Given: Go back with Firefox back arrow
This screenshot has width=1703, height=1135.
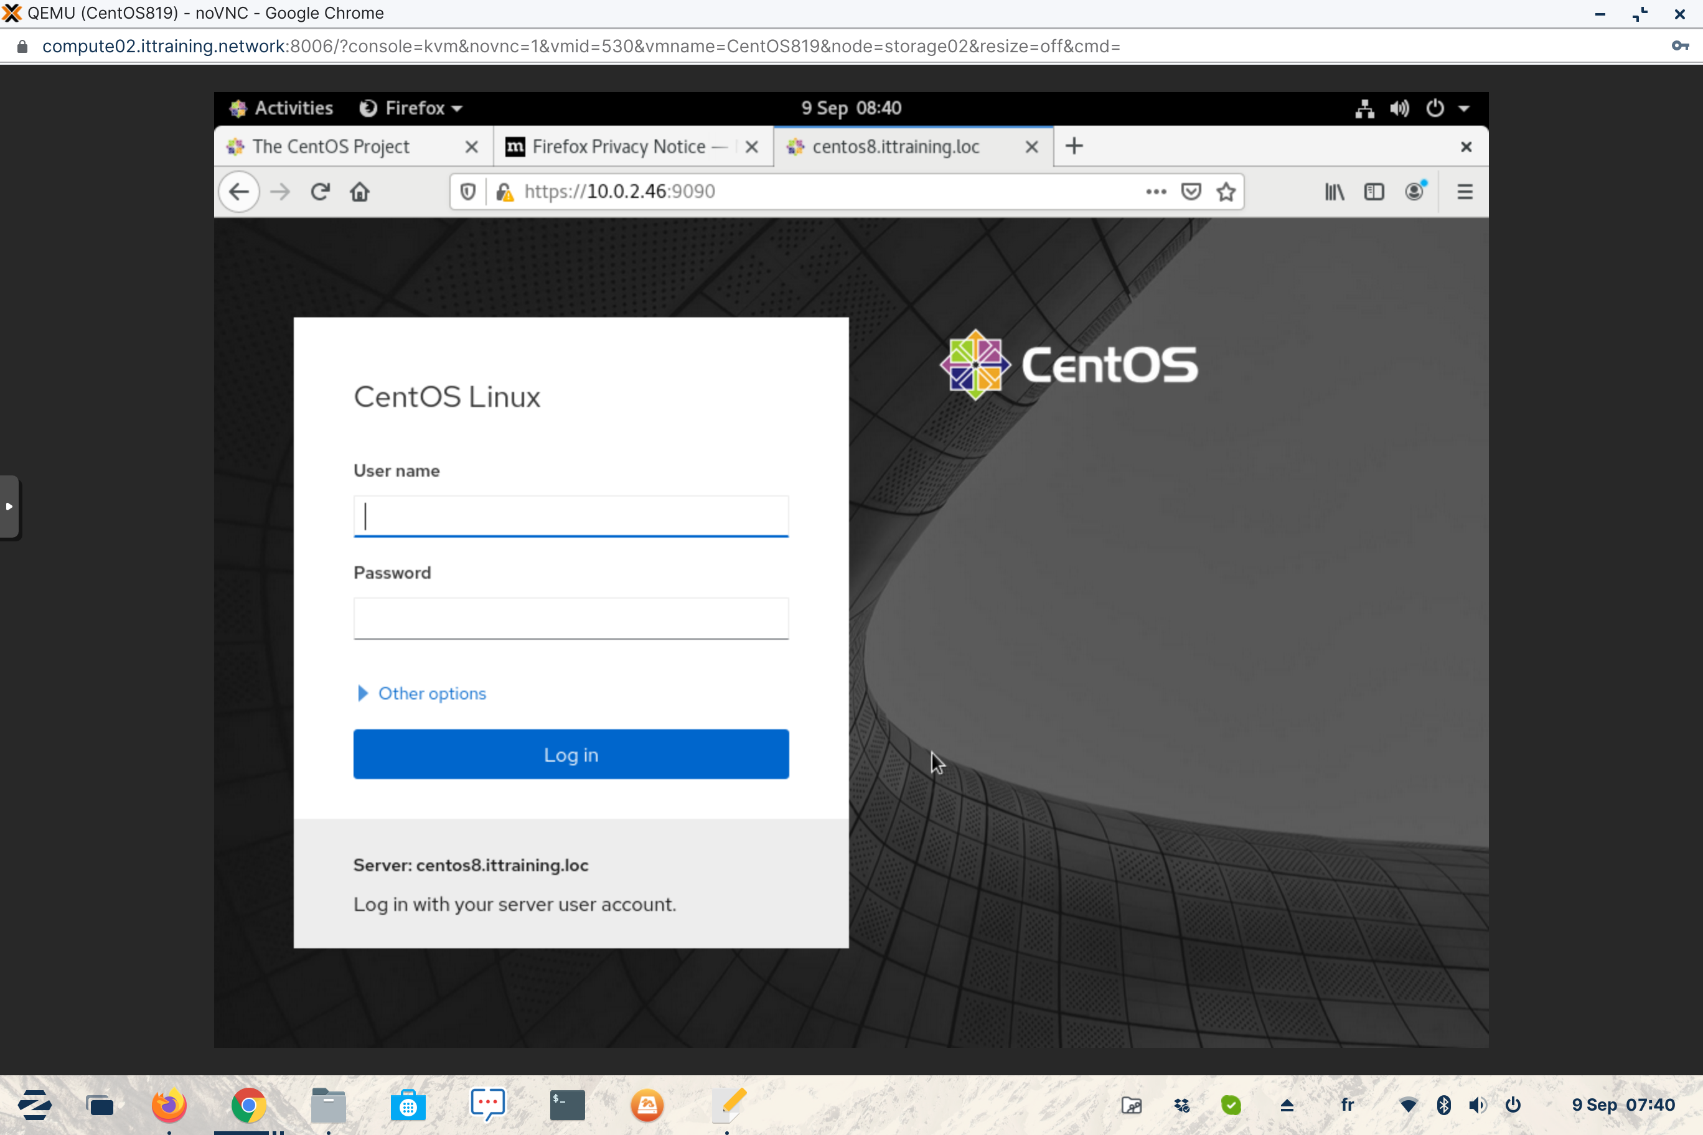Looking at the screenshot, I should click(239, 192).
